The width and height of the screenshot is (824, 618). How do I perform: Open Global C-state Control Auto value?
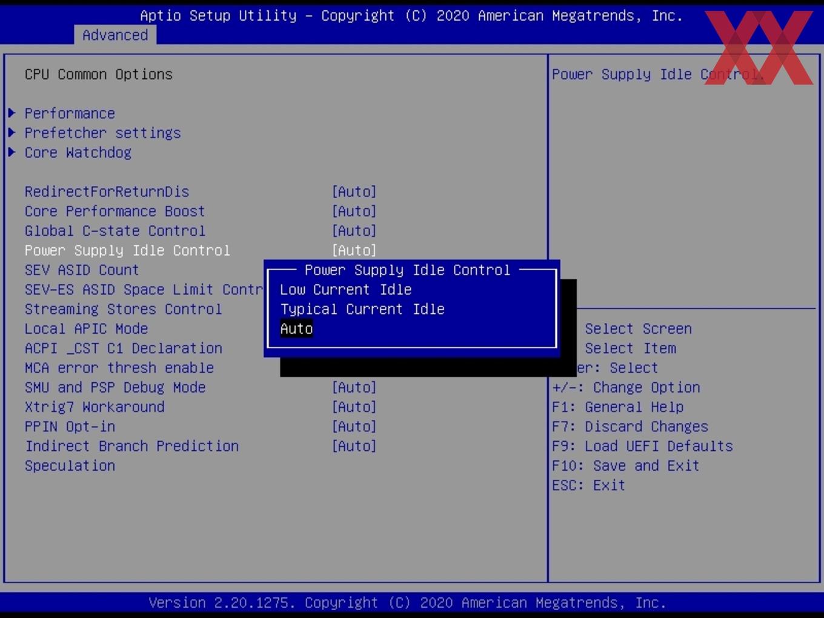point(354,231)
